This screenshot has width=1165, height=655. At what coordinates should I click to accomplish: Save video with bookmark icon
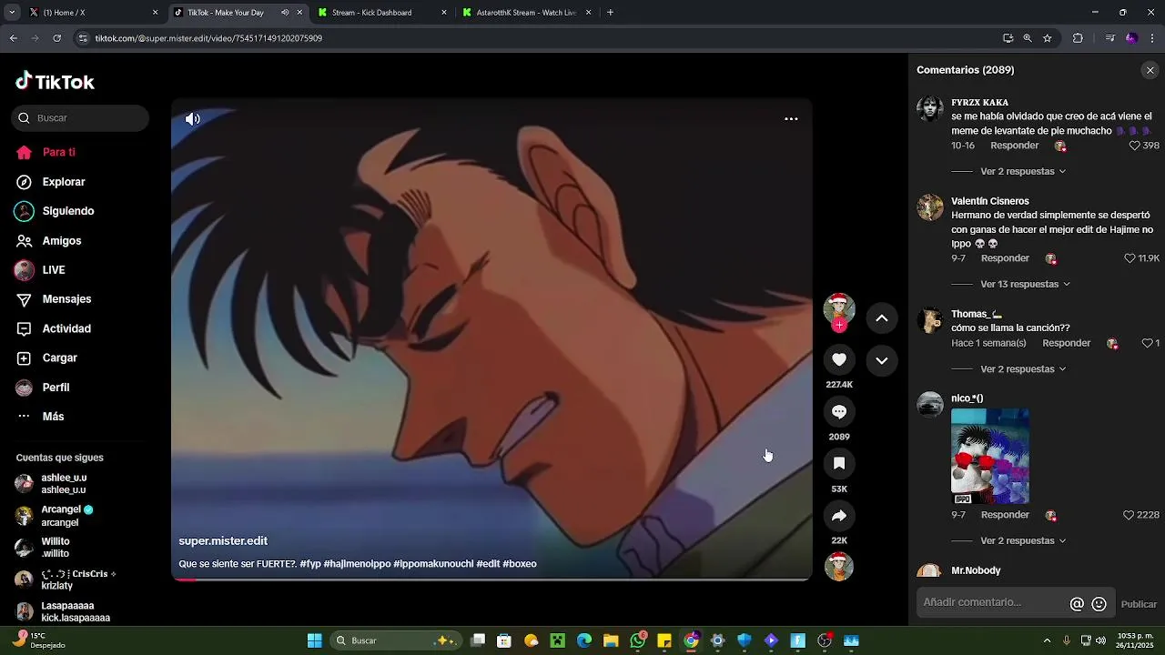[839, 463]
